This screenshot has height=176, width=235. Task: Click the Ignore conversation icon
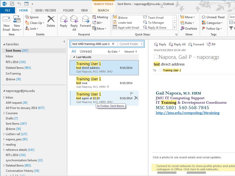(x=27, y=17)
